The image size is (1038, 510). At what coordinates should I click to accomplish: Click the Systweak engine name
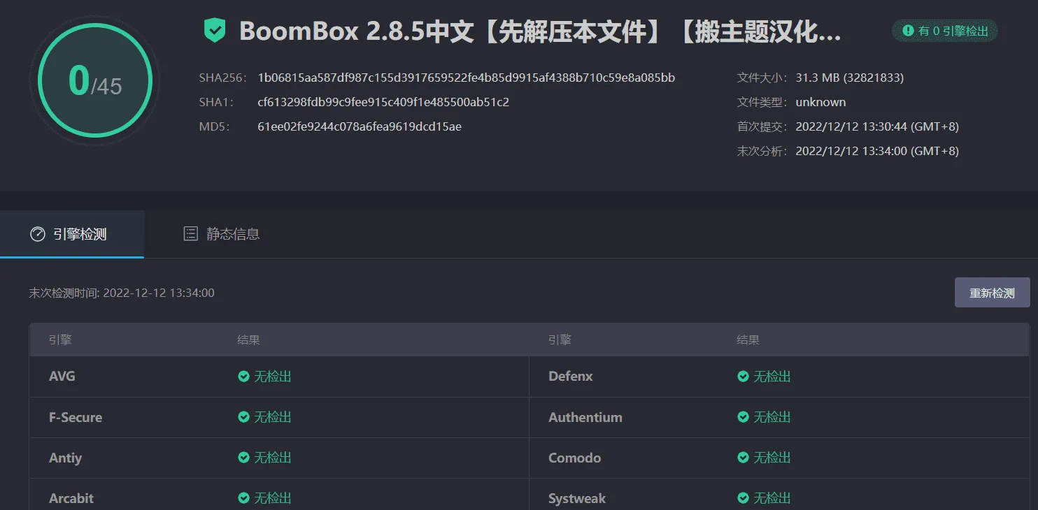577,498
